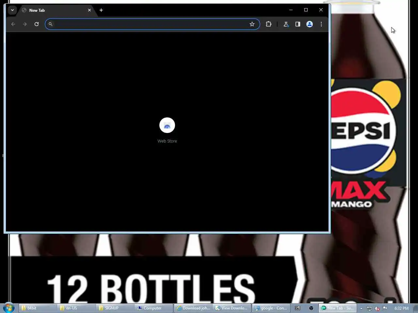Select the New Tab browser tab
Viewport: 418px width, 313px height.
[56, 10]
